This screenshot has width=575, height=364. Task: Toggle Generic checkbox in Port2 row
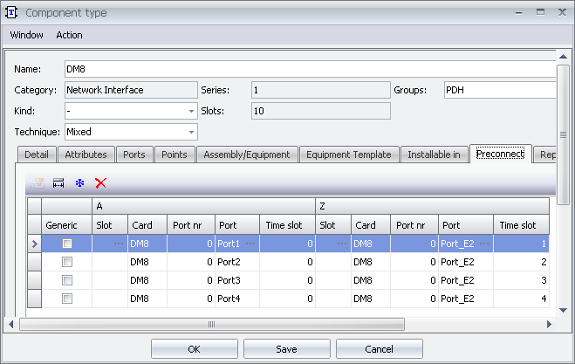(67, 262)
